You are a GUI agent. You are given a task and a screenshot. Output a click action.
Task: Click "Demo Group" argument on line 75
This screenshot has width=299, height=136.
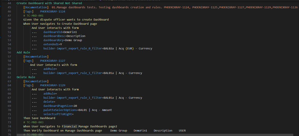pyautogui.click(x=119, y=131)
